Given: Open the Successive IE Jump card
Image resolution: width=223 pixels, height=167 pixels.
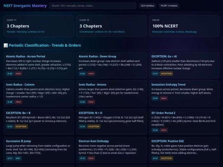Looking at the screenshot, I should (x=38, y=150).
